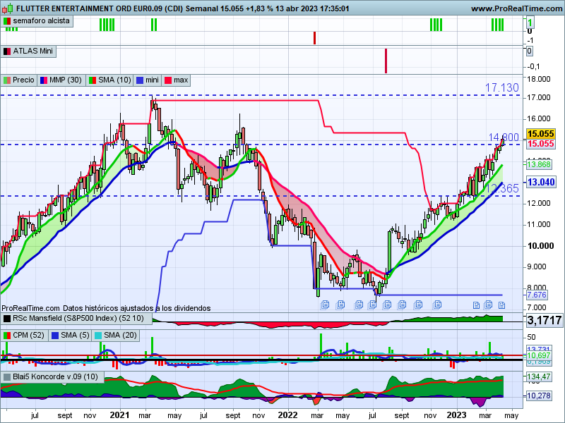This screenshot has height=423, width=565.
Task: Click the red semaforo bearish signal bar
Action: (x=314, y=38)
